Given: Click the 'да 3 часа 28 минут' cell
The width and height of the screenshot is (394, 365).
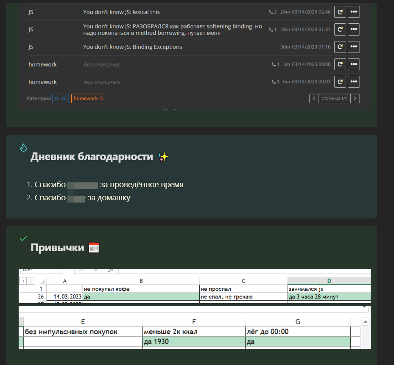Looking at the screenshot, I should pyautogui.click(x=329, y=296).
